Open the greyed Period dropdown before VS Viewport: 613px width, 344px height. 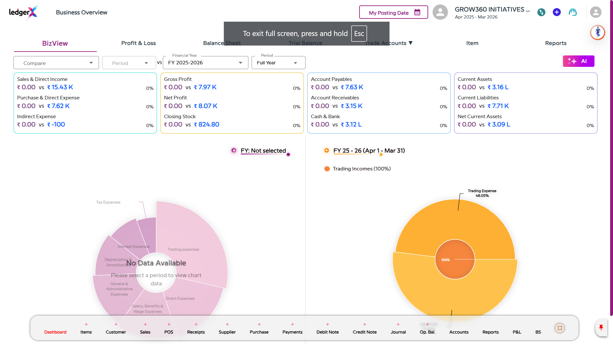point(129,63)
